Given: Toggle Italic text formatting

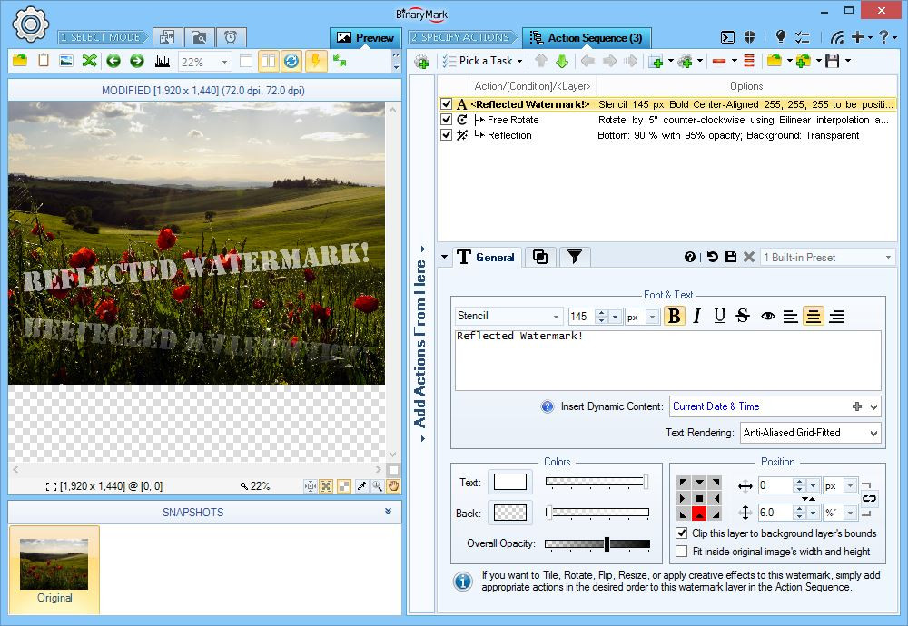Looking at the screenshot, I should click(697, 317).
